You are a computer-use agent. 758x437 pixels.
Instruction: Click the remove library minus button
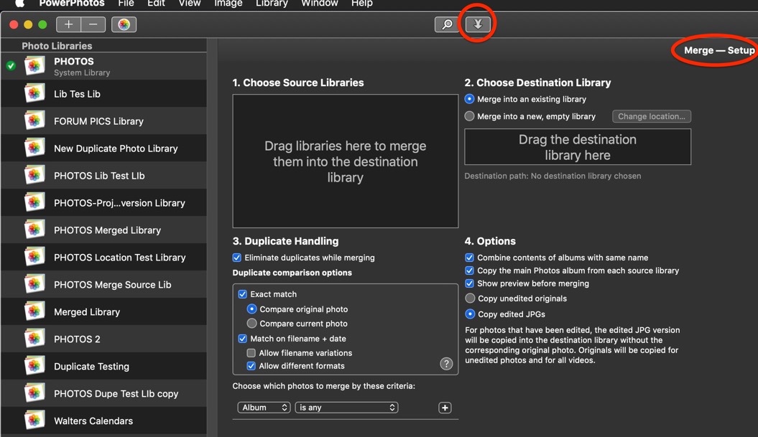[93, 24]
